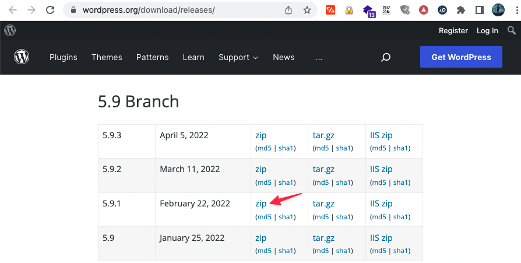Open sha1 checksum for 5.9 zip

tap(286, 251)
